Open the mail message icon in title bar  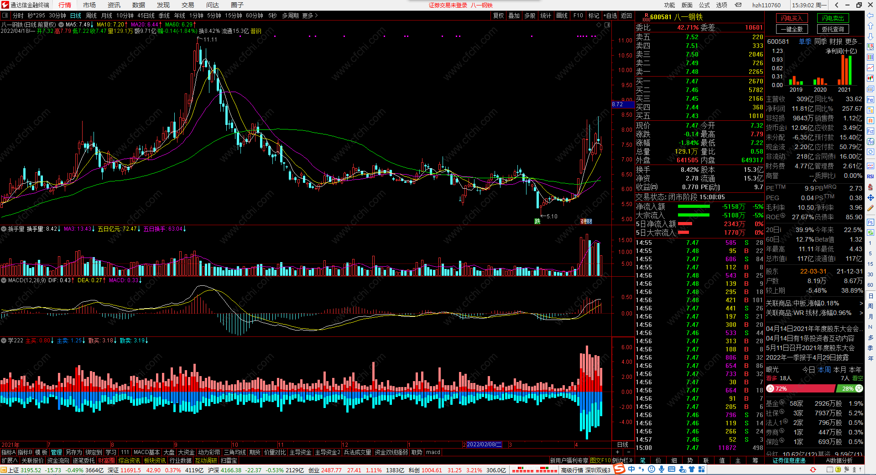pyautogui.click(x=738, y=5)
